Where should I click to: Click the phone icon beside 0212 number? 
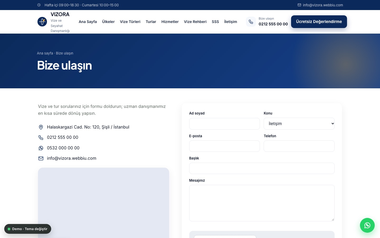(41, 138)
